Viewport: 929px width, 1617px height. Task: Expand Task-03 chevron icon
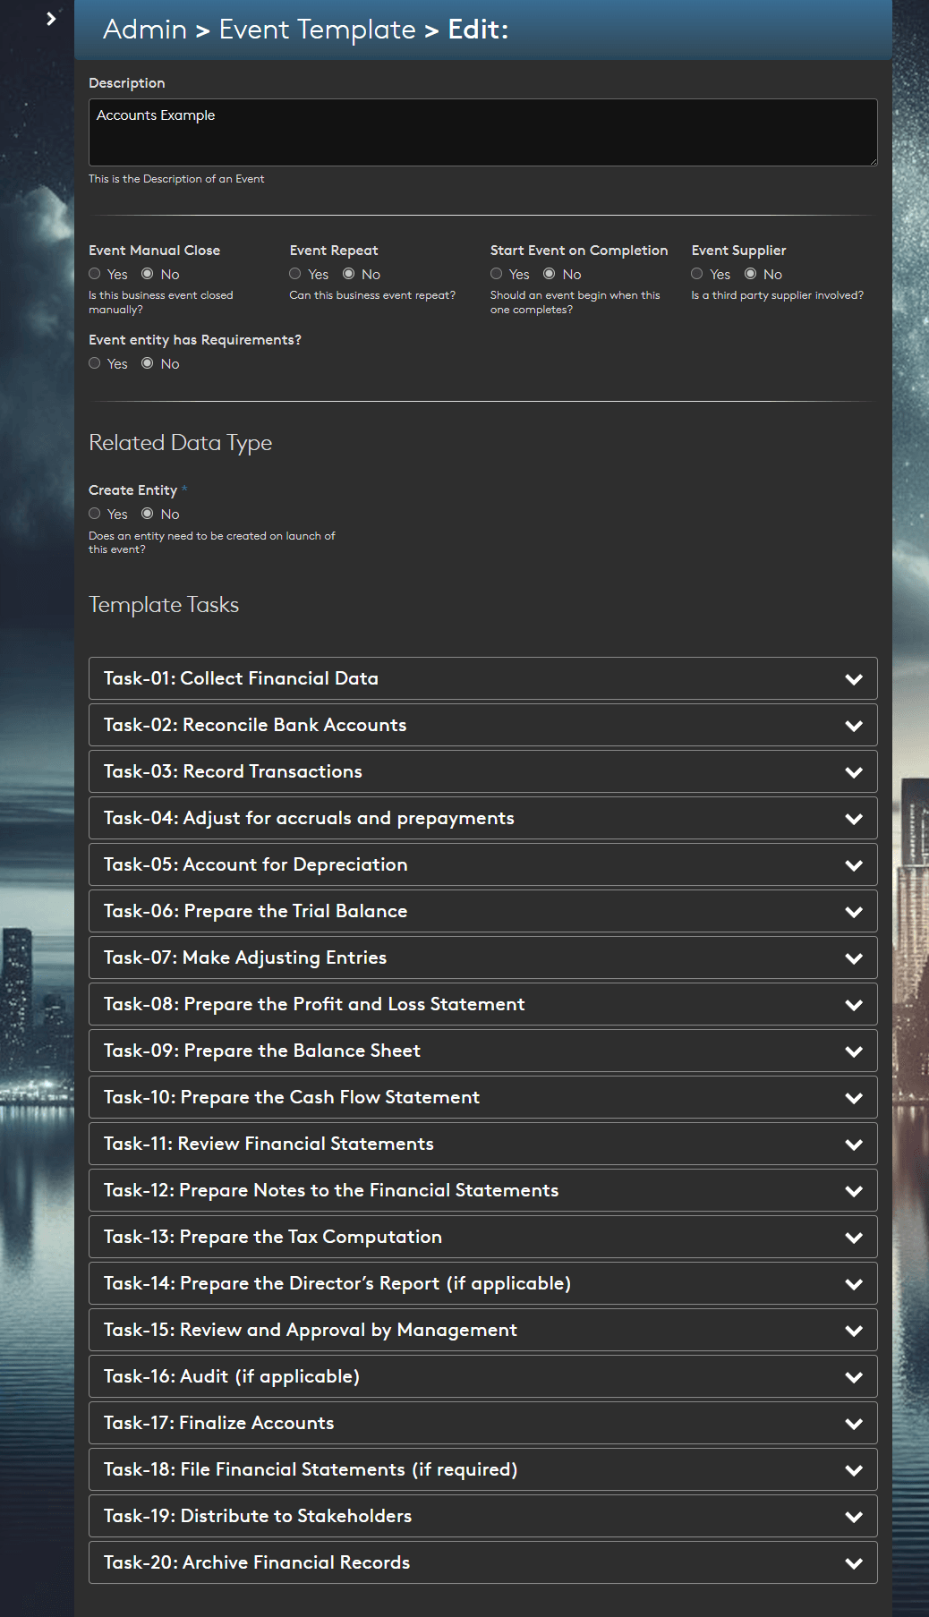854,772
